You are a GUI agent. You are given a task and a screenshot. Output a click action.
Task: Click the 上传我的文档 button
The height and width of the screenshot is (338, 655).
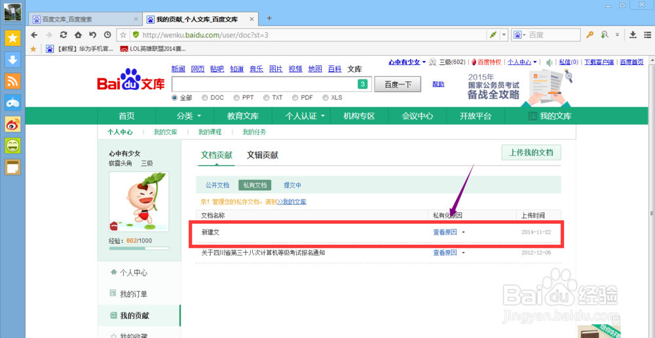click(531, 153)
